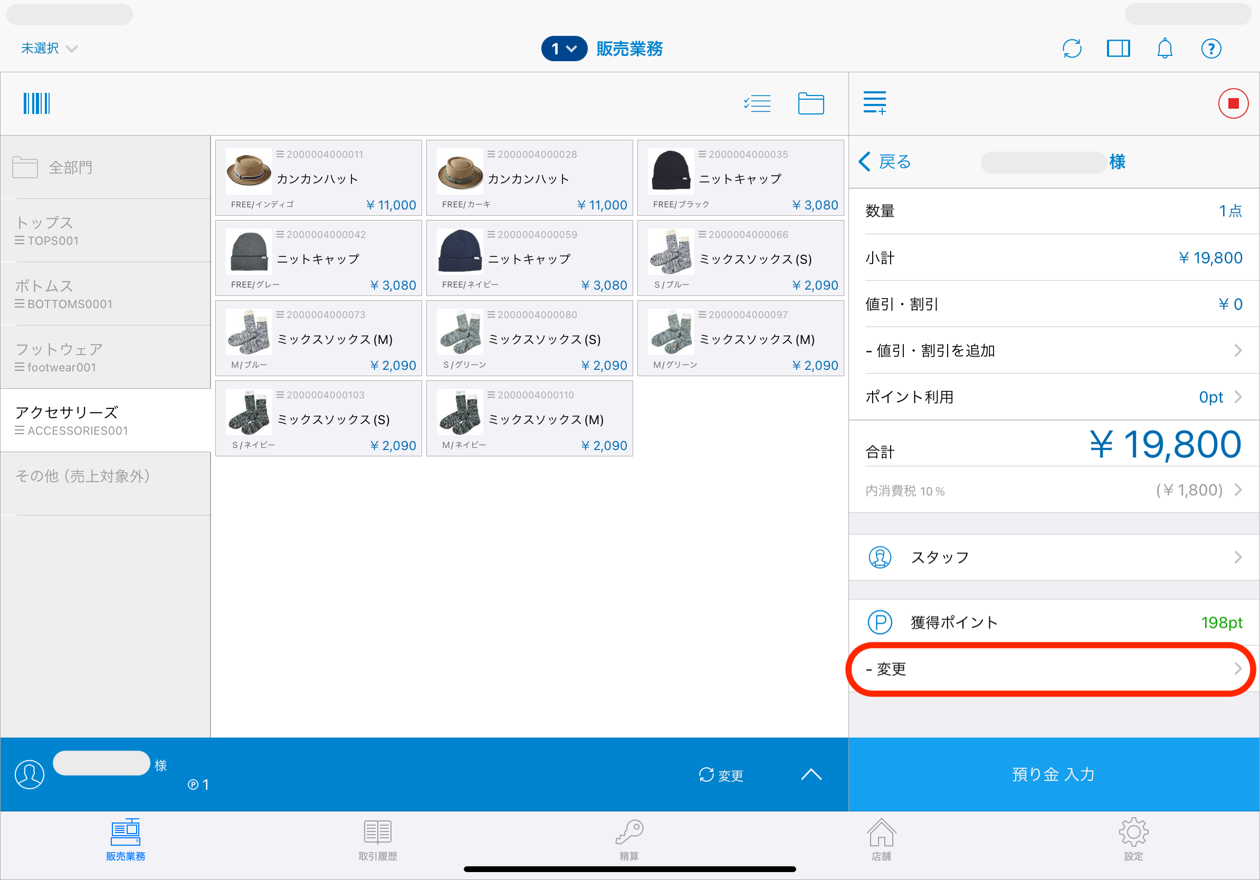Image resolution: width=1260 pixels, height=880 pixels.
Task: Expand the customer bar up chevron
Action: [810, 774]
